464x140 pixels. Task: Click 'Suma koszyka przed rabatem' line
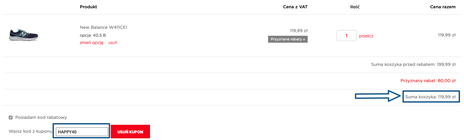coord(413,65)
